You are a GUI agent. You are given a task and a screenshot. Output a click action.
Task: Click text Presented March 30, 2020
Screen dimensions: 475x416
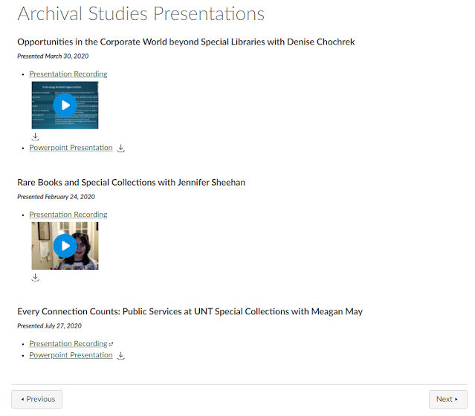[x=53, y=56]
